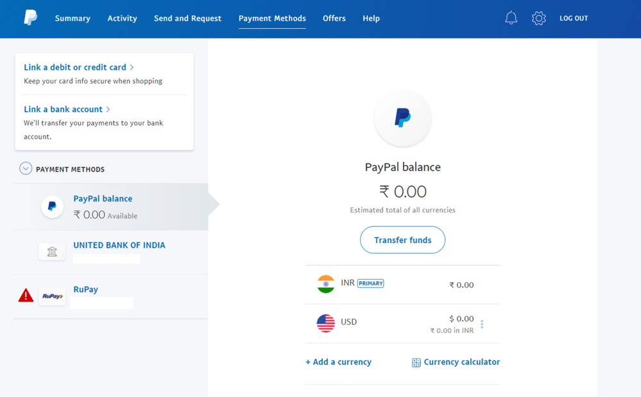
Task: Click the USD currency label
Action: 348,322
